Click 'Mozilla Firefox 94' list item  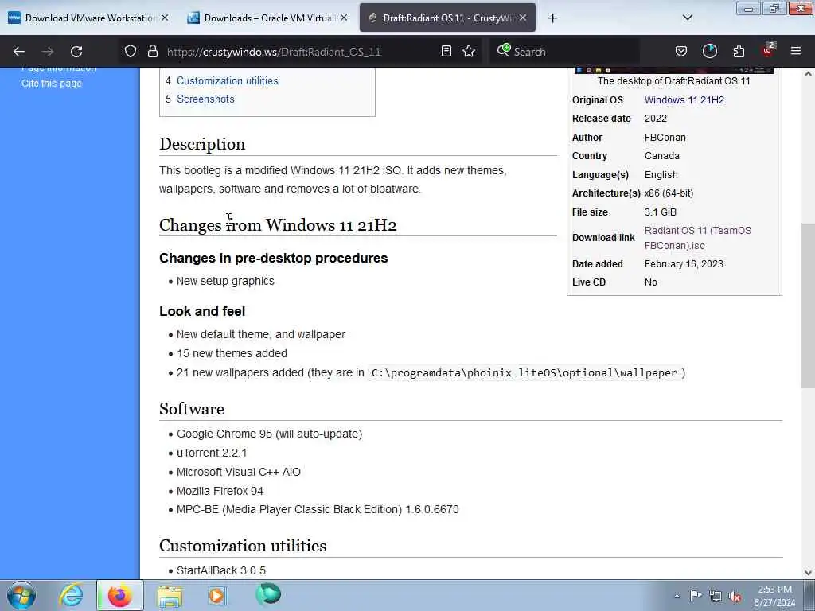pyautogui.click(x=220, y=491)
